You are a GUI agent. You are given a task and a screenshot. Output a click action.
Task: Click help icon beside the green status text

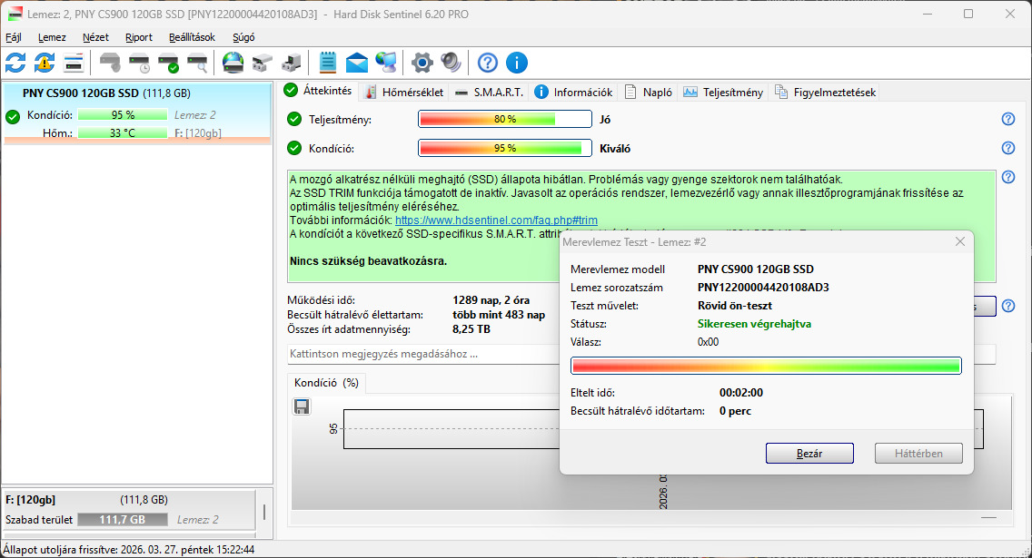point(1007,177)
